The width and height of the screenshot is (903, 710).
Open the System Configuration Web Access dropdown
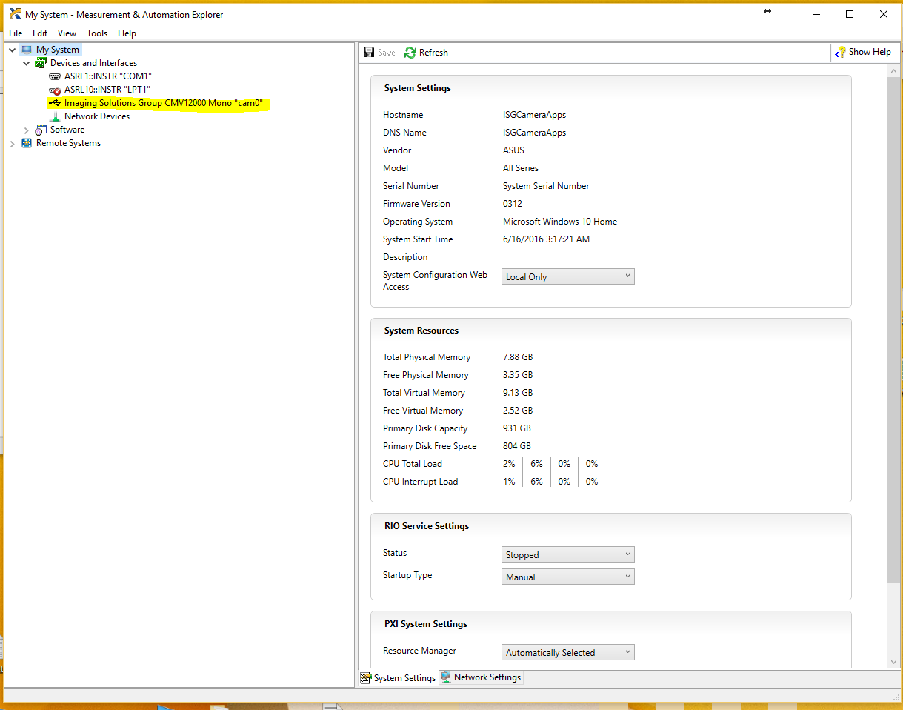tap(568, 276)
